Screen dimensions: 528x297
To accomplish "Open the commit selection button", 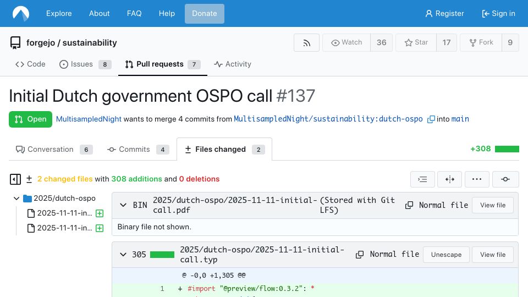I will pyautogui.click(x=505, y=179).
